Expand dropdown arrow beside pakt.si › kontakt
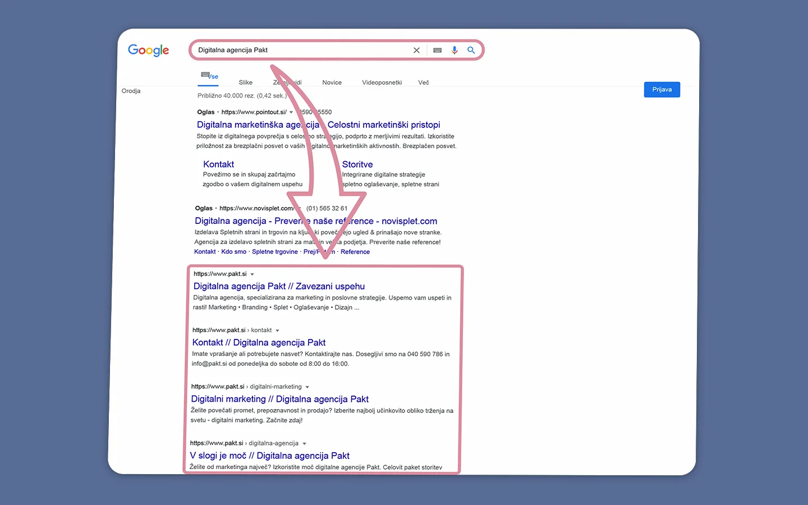 click(x=277, y=330)
